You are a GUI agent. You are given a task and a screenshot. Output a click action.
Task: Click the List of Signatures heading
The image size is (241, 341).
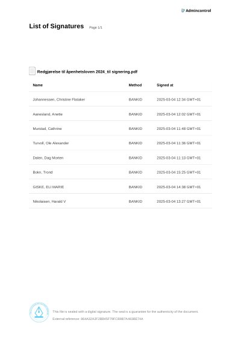pos(57,26)
